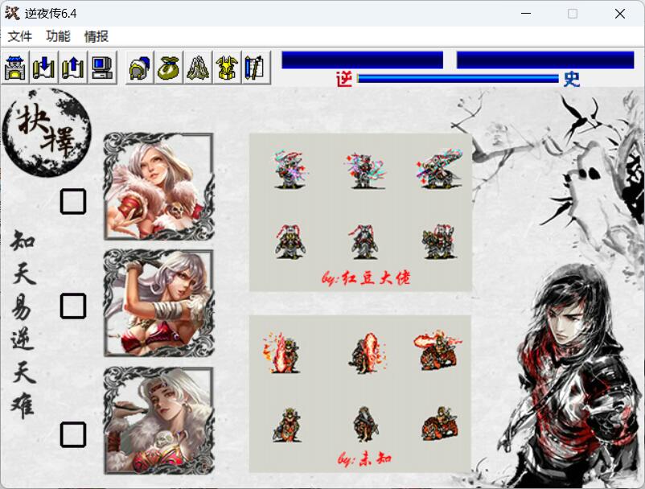The width and height of the screenshot is (645, 489).
Task: Open the green money bag icon
Action: 169,68
